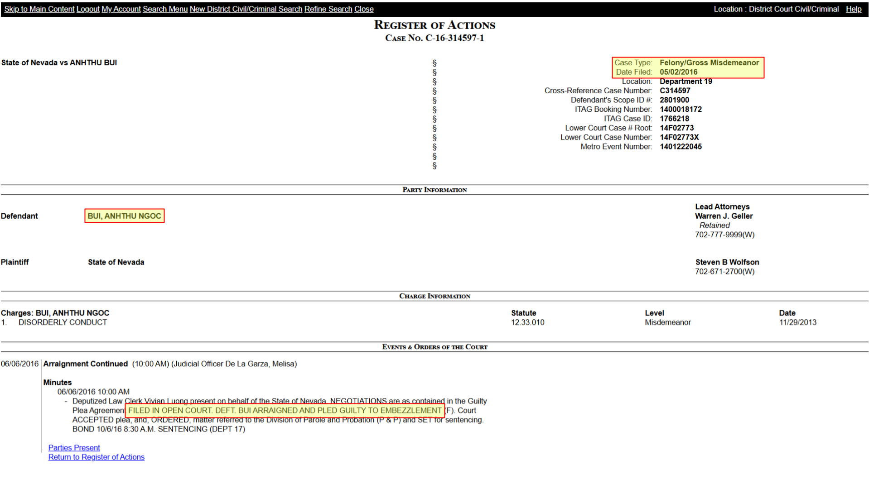The width and height of the screenshot is (869, 489).
Task: Click the Close link in the navigation bar
Action: click(x=364, y=9)
